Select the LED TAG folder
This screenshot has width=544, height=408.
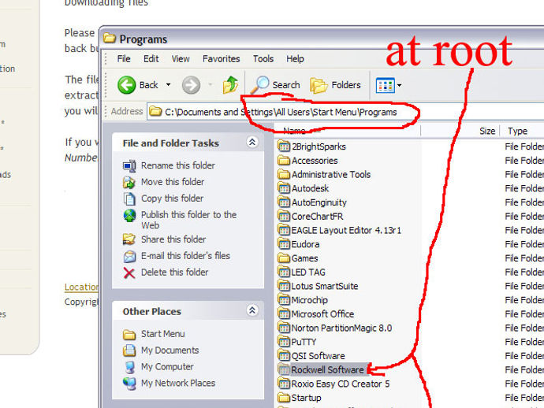coord(302,272)
